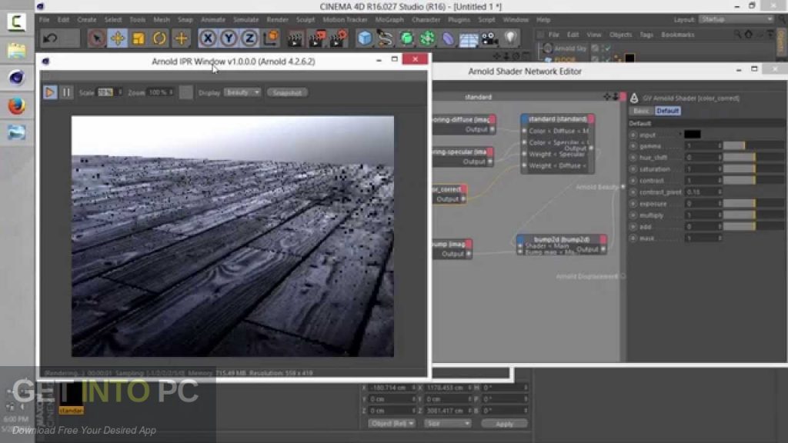Open the Render menu

(x=277, y=19)
